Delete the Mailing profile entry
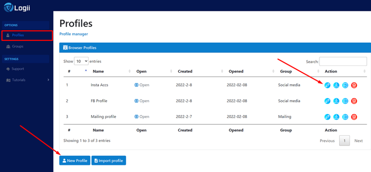371x172 pixels. coord(354,117)
